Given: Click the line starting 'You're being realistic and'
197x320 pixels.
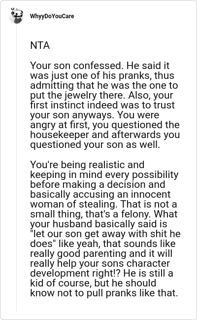Looking at the screenshot, I should pos(87,165).
